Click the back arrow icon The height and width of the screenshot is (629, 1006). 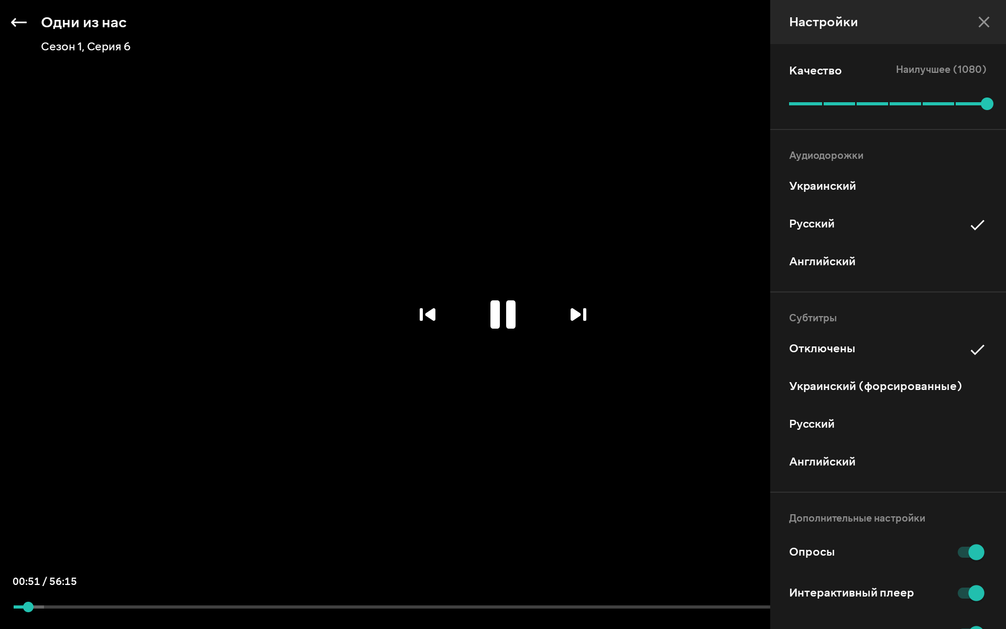(19, 23)
